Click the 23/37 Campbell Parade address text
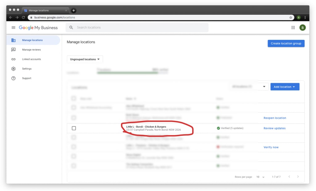The height and width of the screenshot is (191, 316). tap(153, 130)
